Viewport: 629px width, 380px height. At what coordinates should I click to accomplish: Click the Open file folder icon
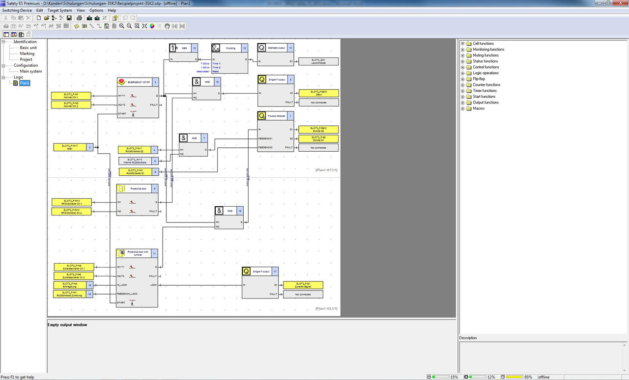tap(47, 18)
